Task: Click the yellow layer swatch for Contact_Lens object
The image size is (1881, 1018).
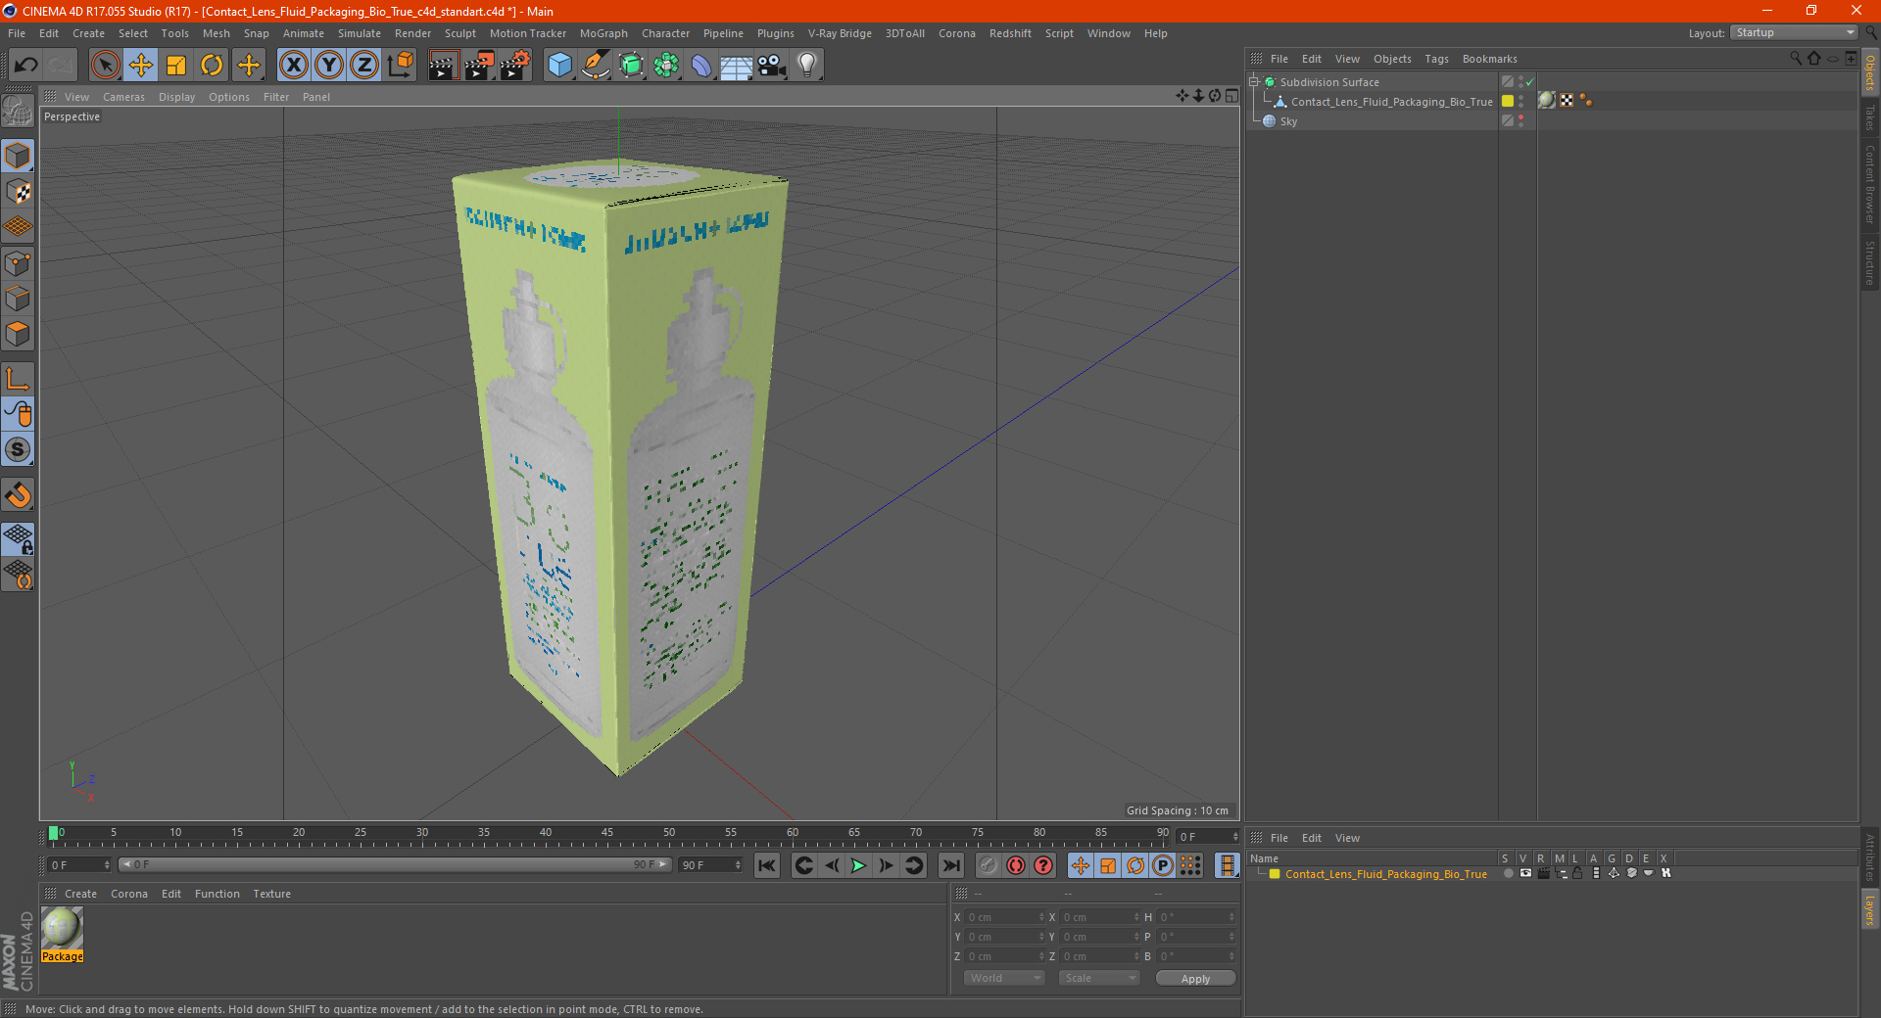Action: (x=1508, y=102)
